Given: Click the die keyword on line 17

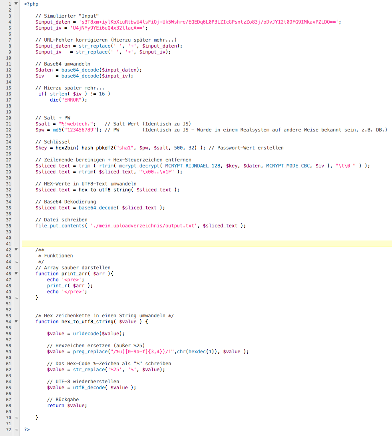Looking at the screenshot, I should click(54, 100).
